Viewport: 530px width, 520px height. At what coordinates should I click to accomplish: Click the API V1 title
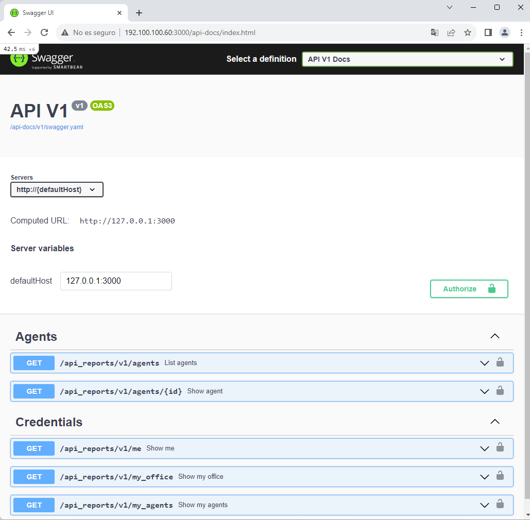tap(39, 111)
